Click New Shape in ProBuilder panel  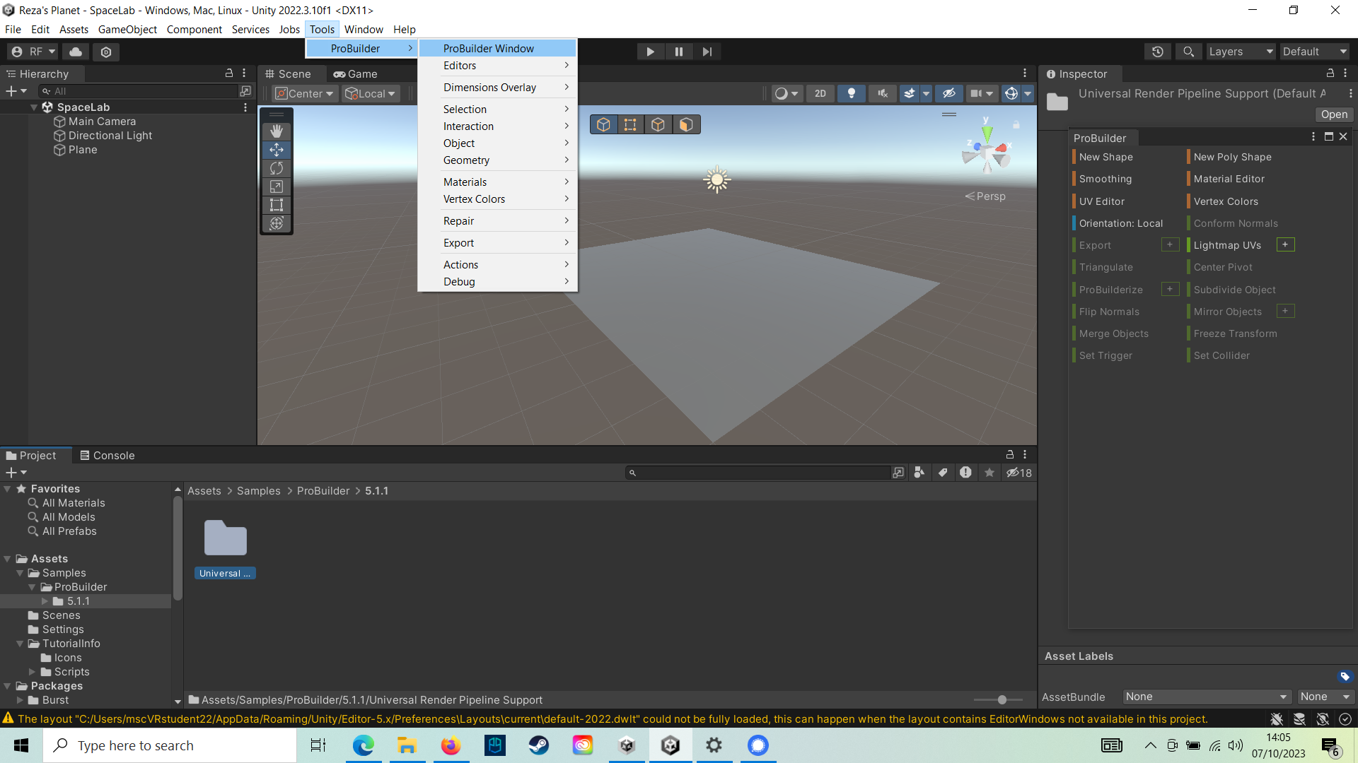click(1105, 157)
